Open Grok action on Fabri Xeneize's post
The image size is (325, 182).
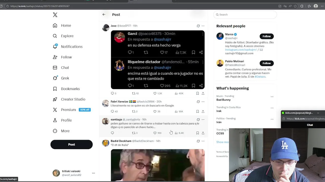coord(198,102)
